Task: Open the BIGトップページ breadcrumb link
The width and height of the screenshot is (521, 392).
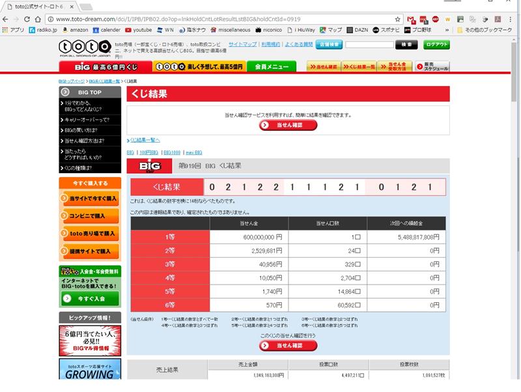Action: (72, 81)
